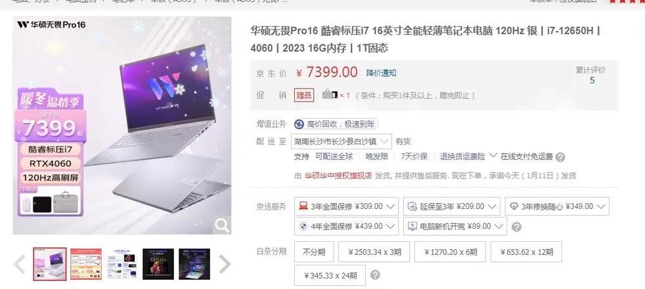The image size is (645, 289).
Task: Expand the 退换货运费险 chevron
Action: pyautogui.click(x=493, y=156)
